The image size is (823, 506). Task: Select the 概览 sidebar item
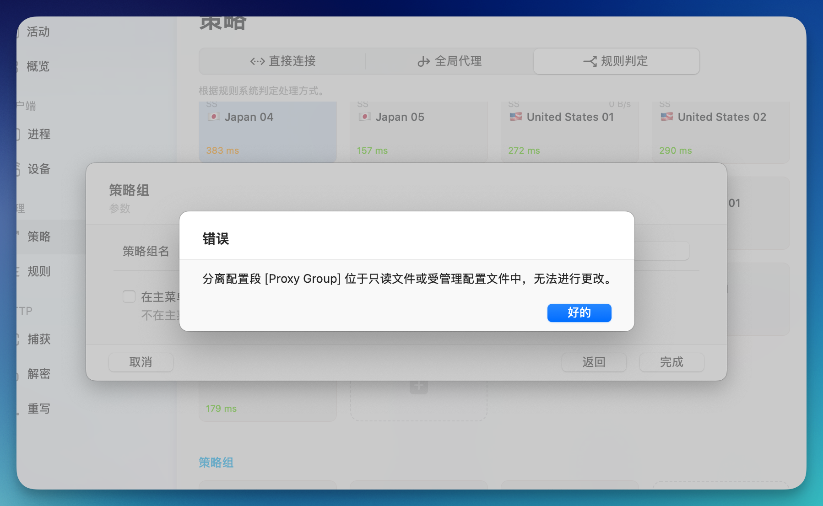38,66
